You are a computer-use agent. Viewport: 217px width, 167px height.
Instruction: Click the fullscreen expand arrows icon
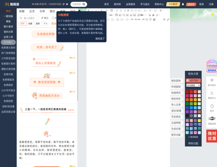tap(168, 19)
